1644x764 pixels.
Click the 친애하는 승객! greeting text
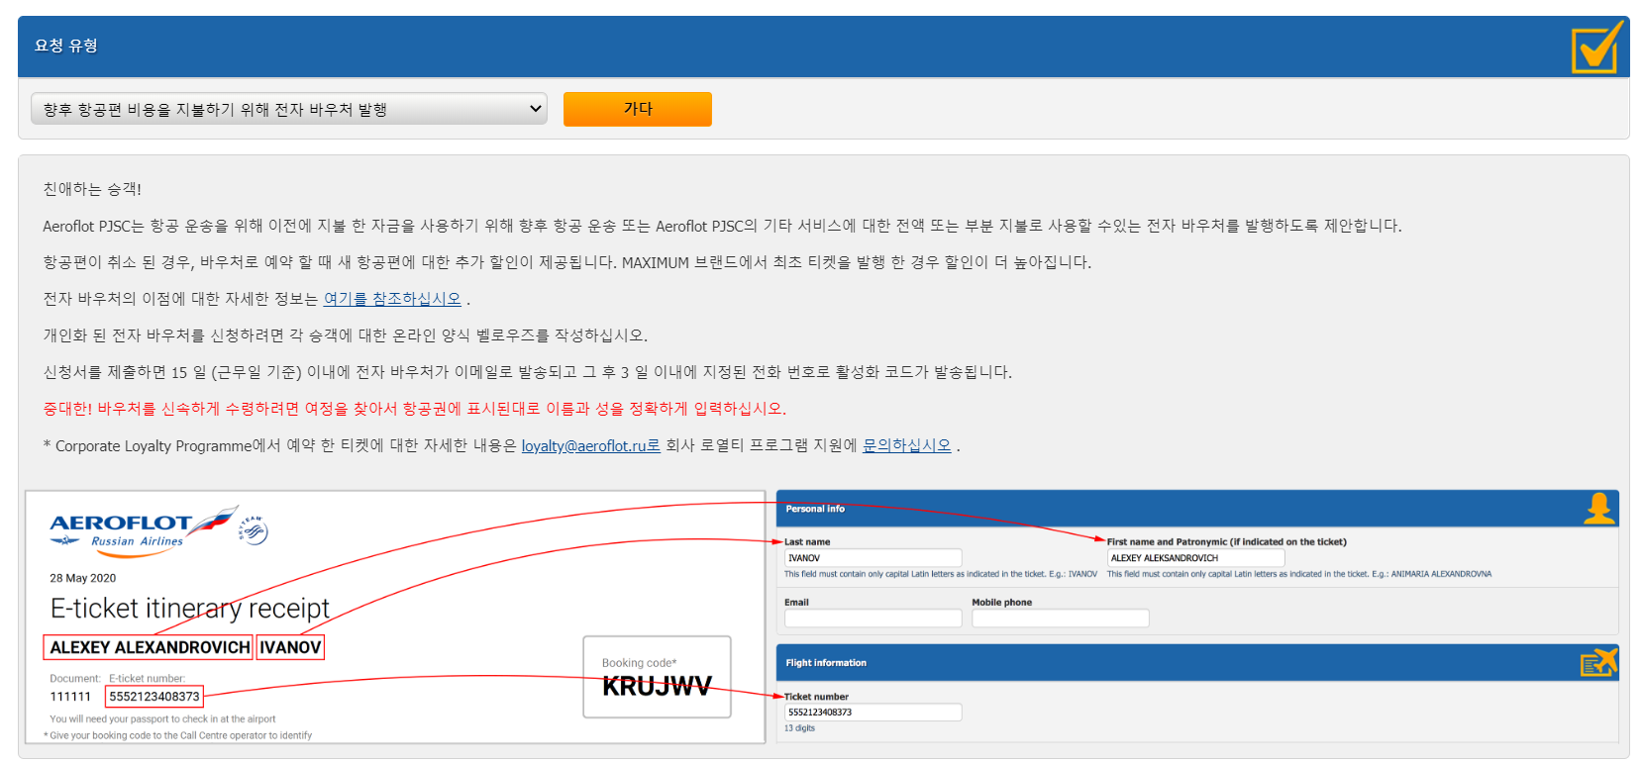(92, 189)
